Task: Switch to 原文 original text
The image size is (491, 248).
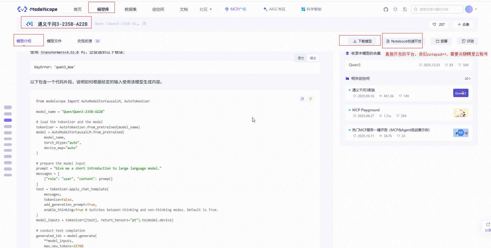Action: [x=301, y=58]
